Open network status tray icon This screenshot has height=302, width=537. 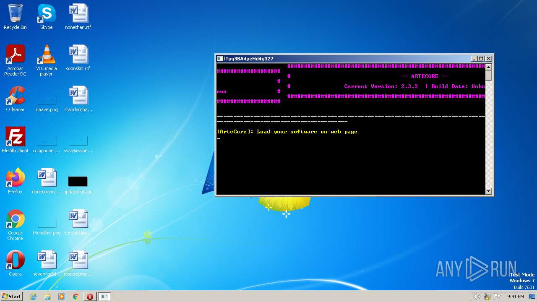pos(487,297)
